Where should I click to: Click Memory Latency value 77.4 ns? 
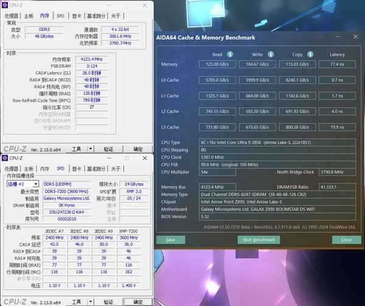tap(337, 64)
